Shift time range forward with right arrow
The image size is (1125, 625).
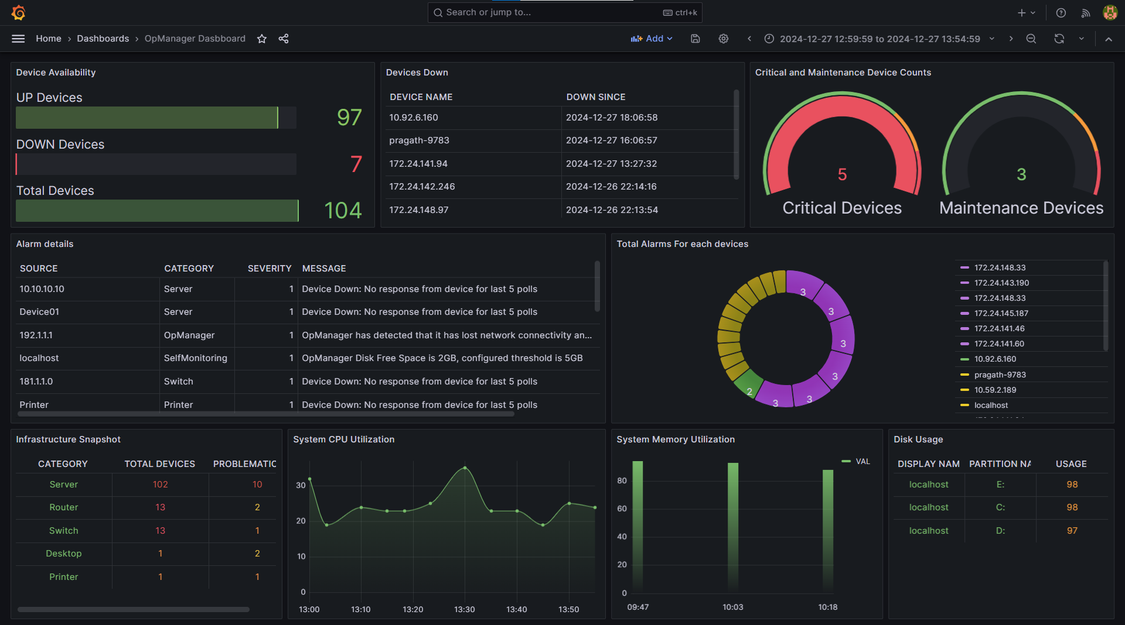pos(1011,39)
